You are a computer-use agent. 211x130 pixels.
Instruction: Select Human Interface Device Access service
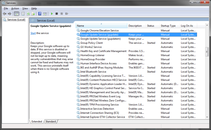point(136,63)
